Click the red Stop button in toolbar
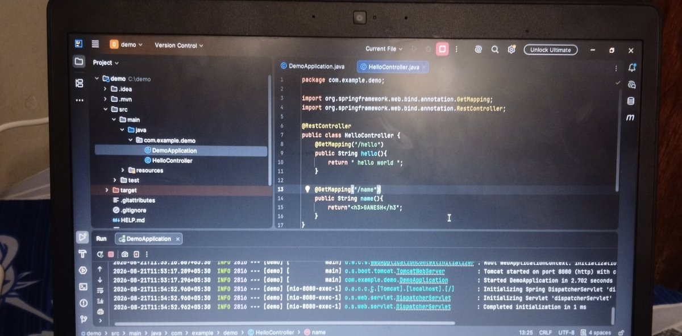682x336 pixels. 442,49
